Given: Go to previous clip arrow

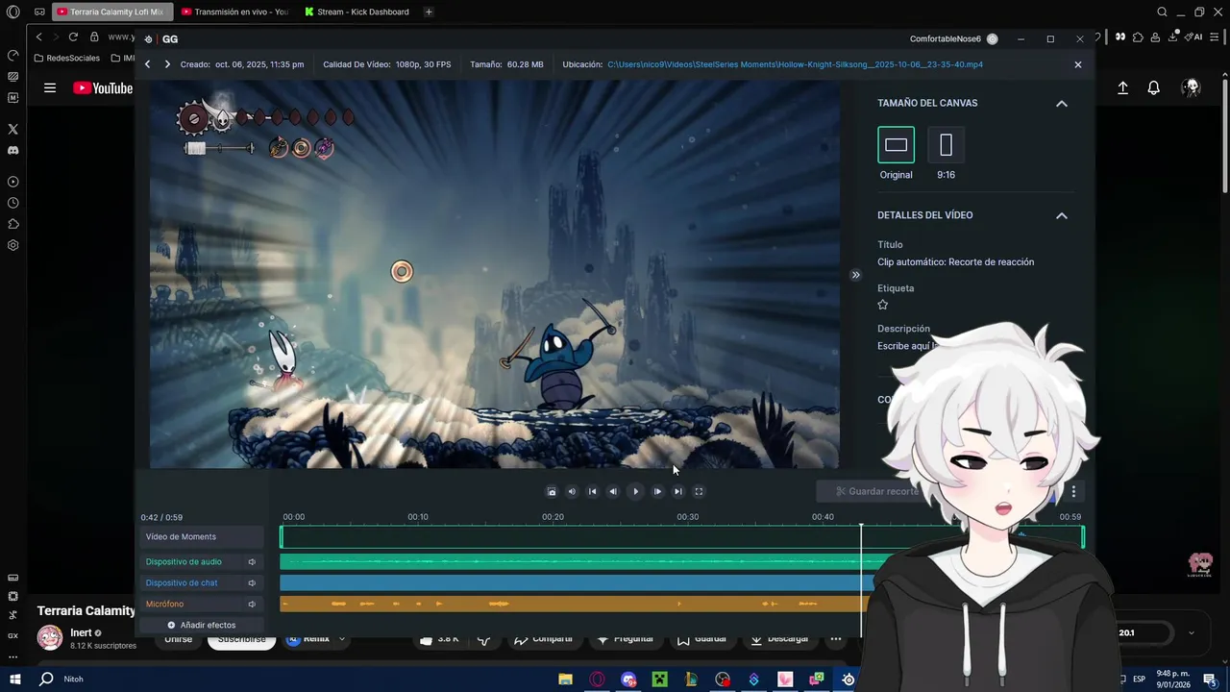Looking at the screenshot, I should point(147,64).
